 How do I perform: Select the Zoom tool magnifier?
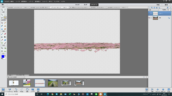pyautogui.click(x=2, y=10)
